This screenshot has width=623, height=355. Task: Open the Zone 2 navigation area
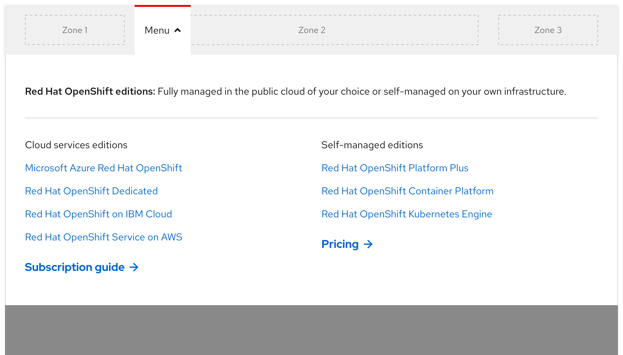click(x=311, y=30)
